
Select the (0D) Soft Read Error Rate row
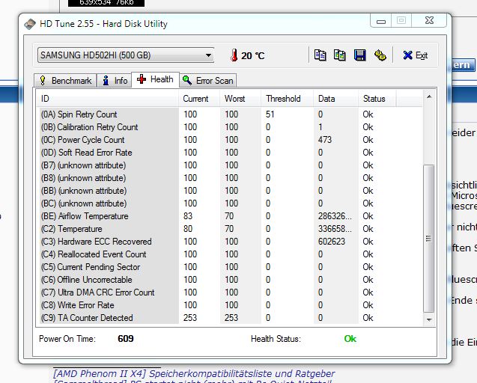[230, 153]
